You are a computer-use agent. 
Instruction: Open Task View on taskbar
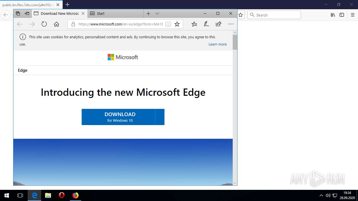click(x=20, y=195)
